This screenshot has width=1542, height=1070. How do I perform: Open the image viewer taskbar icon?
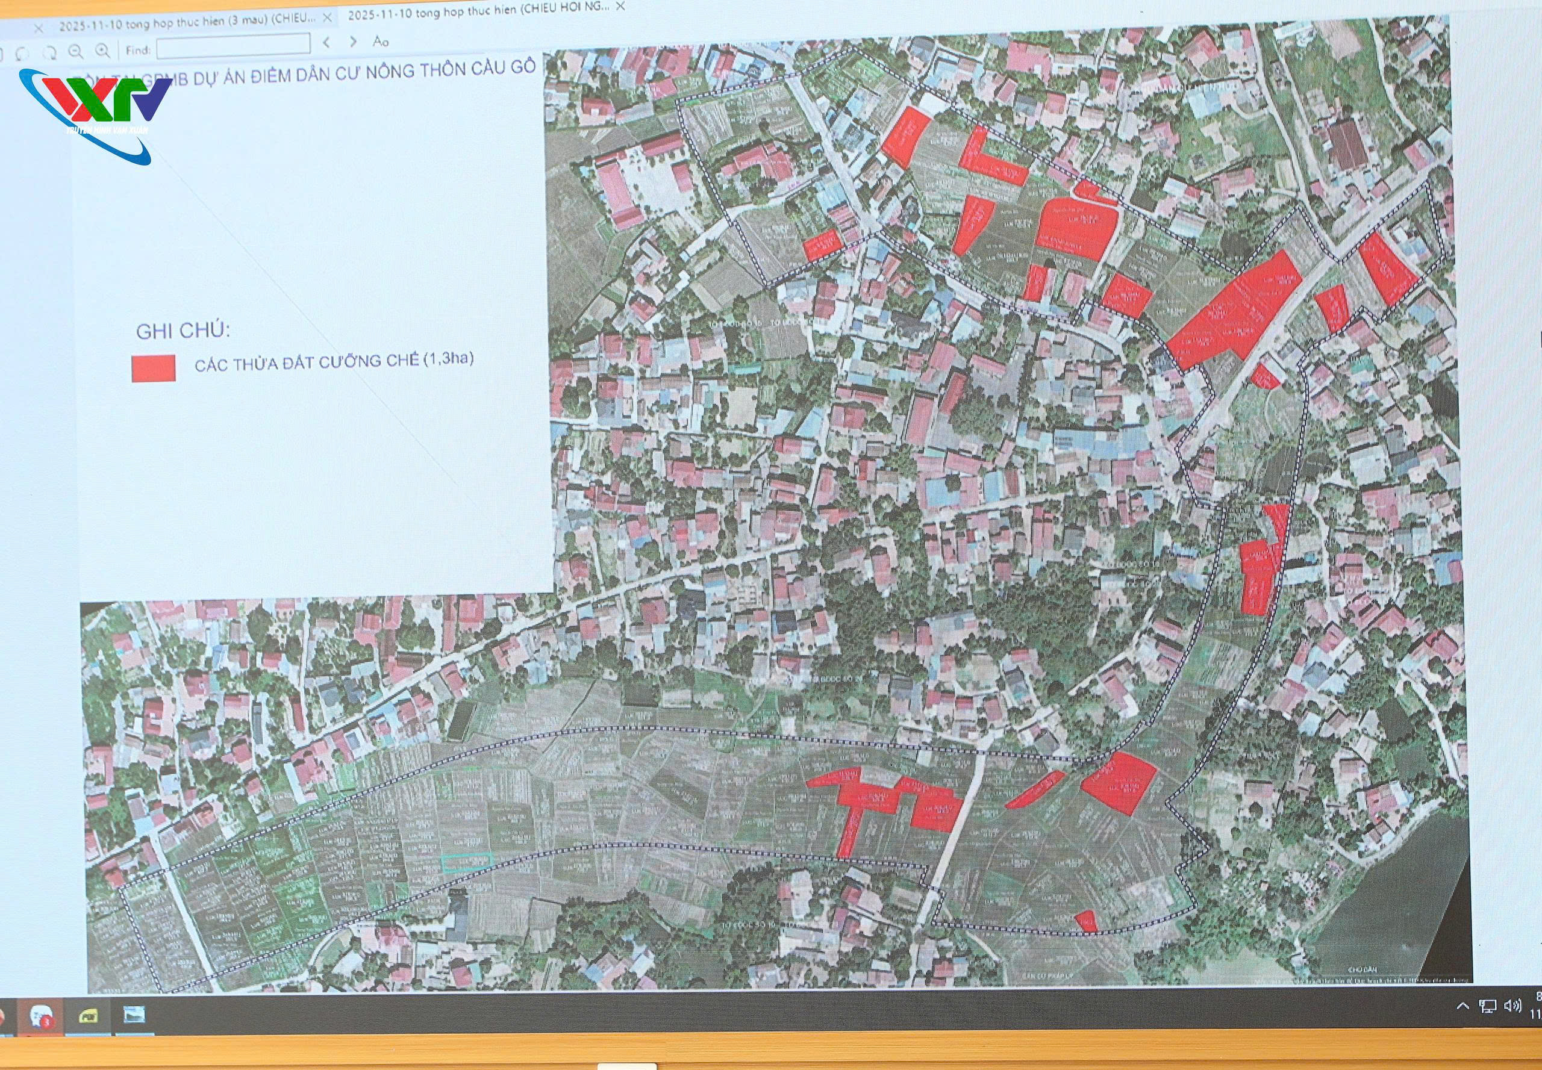(x=134, y=1015)
